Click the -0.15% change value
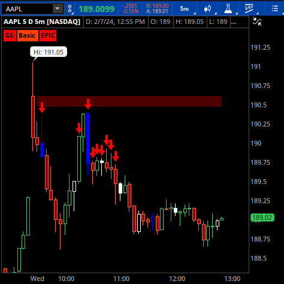This screenshot has height=284, width=284. (131, 11)
